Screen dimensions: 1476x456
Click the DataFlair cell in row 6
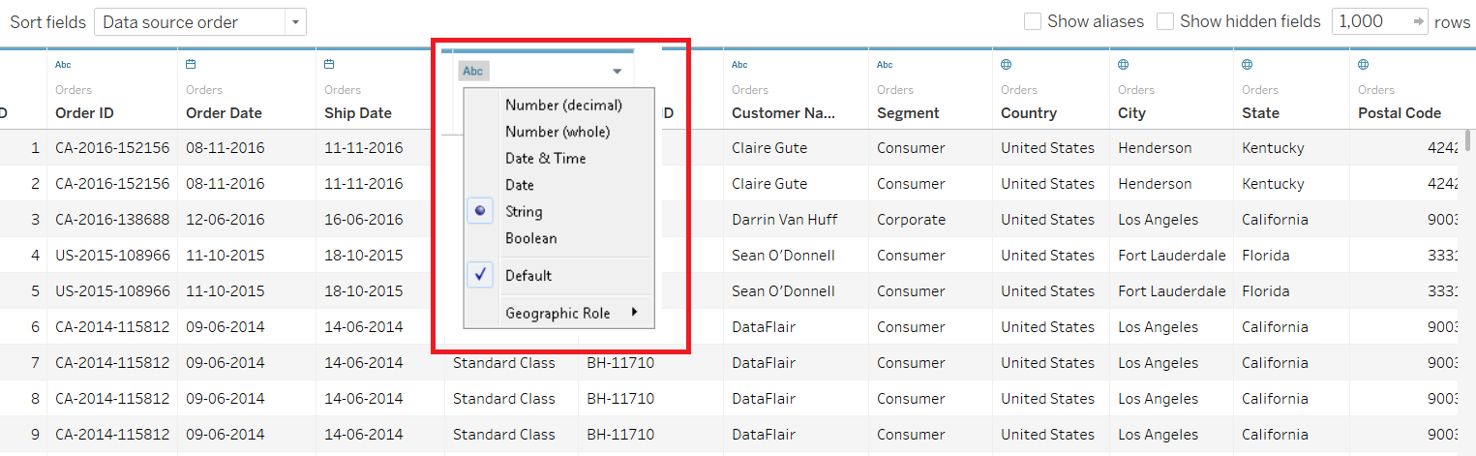tap(763, 327)
